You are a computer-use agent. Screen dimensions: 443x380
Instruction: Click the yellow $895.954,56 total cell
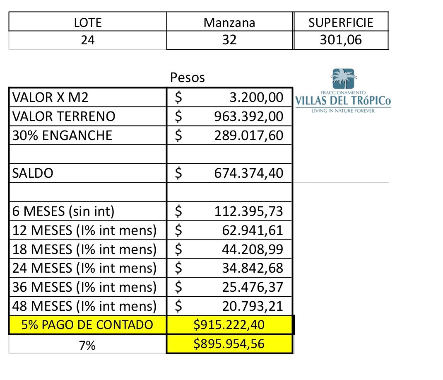click(229, 344)
